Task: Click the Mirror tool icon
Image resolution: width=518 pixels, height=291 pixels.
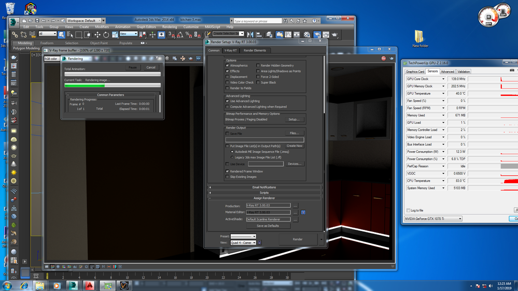Action: click(x=250, y=34)
